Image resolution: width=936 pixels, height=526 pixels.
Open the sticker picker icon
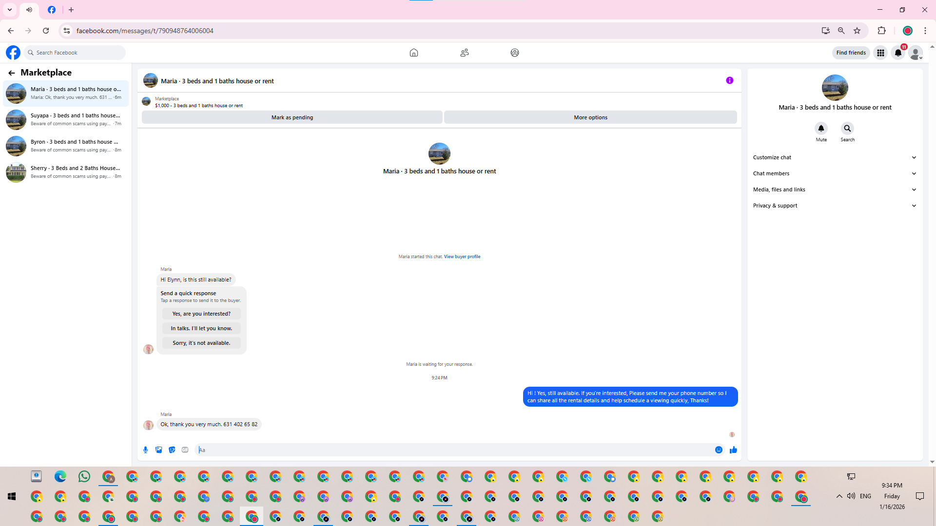pyautogui.click(x=172, y=450)
